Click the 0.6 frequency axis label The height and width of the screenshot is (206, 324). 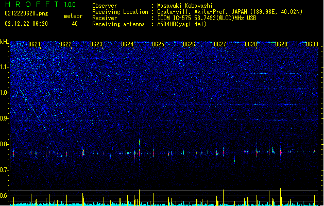(x=5, y=196)
